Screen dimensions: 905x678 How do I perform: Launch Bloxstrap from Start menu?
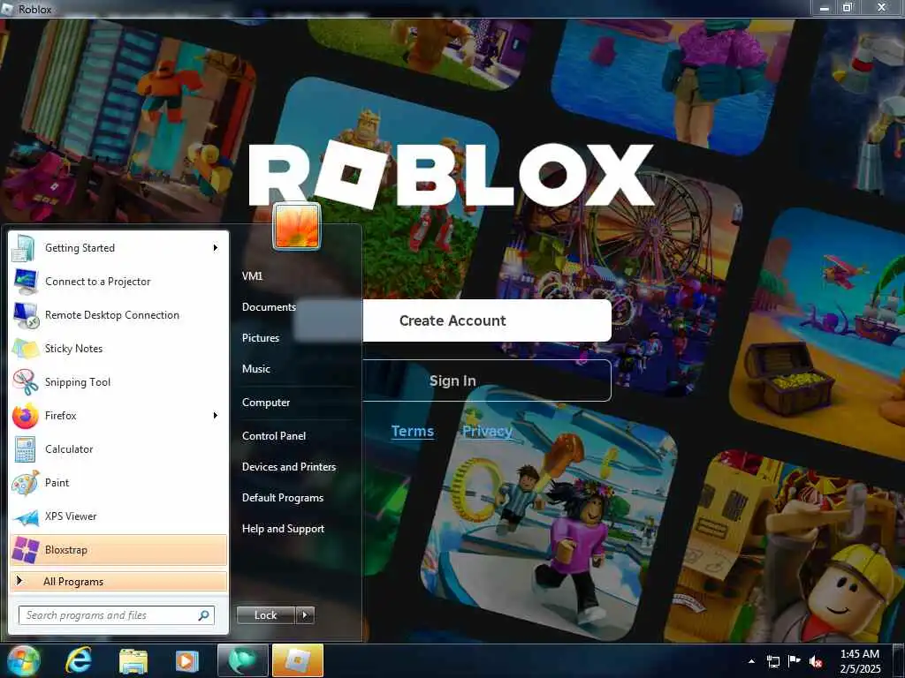point(118,550)
